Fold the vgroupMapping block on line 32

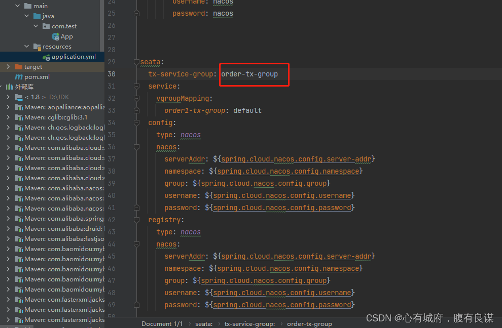tap(137, 99)
